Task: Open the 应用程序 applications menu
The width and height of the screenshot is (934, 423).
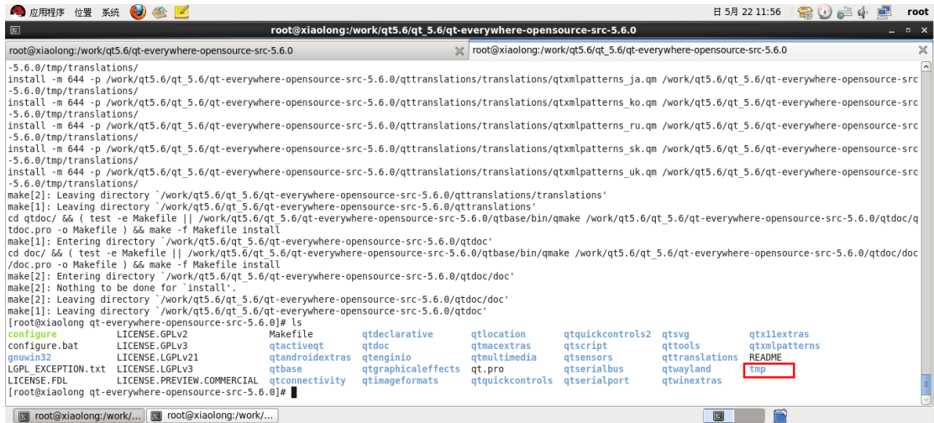Action: click(x=48, y=12)
